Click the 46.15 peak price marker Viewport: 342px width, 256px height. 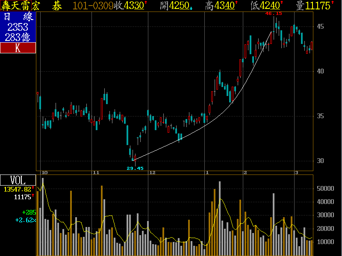pyautogui.click(x=274, y=13)
